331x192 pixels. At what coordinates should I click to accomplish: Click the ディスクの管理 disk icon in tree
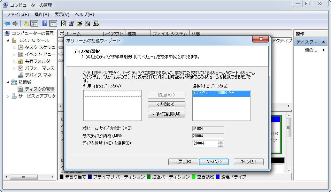[x=21, y=89]
